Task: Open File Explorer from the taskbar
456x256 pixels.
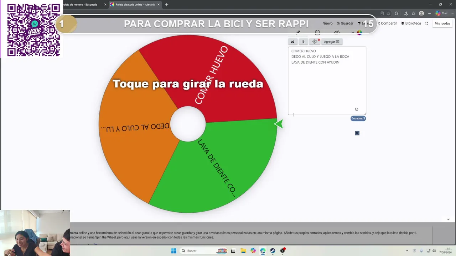Action: tap(243, 251)
